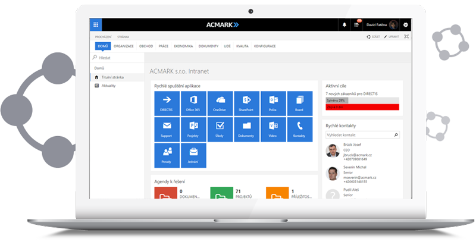The height and width of the screenshot is (248, 476).
Task: Open the PROCHÁZENÍ ribbon tab
Action: (x=103, y=37)
